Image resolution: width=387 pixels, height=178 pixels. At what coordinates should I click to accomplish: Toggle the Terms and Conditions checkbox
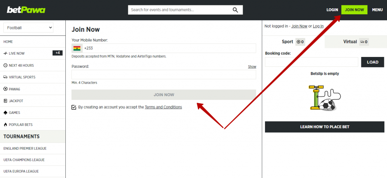point(74,107)
